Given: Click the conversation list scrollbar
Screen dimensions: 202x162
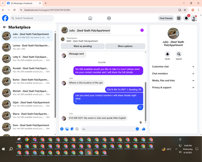Looking at the screenshot, I should click(x=55, y=76).
